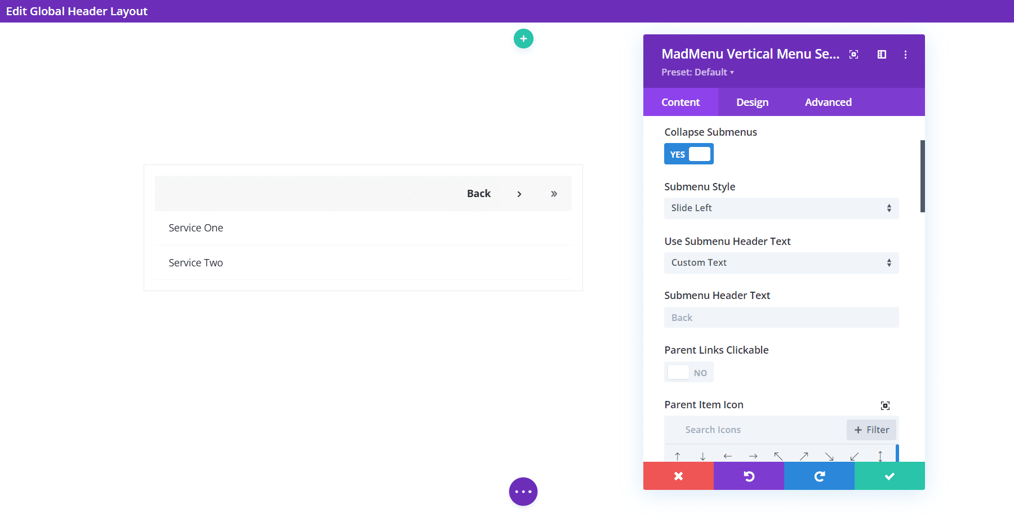Select the down-left diagonal arrow icon
This screenshot has width=1014, height=522.
pyautogui.click(x=855, y=456)
